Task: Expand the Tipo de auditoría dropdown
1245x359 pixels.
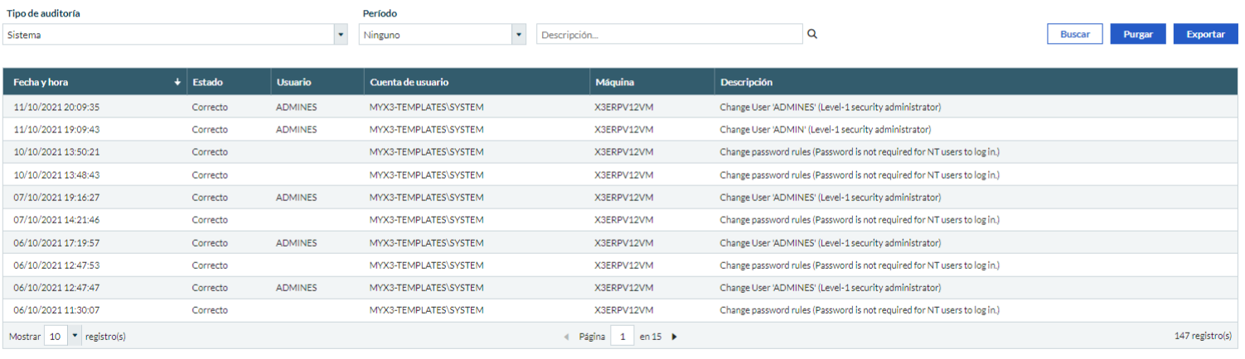Action: click(x=341, y=35)
